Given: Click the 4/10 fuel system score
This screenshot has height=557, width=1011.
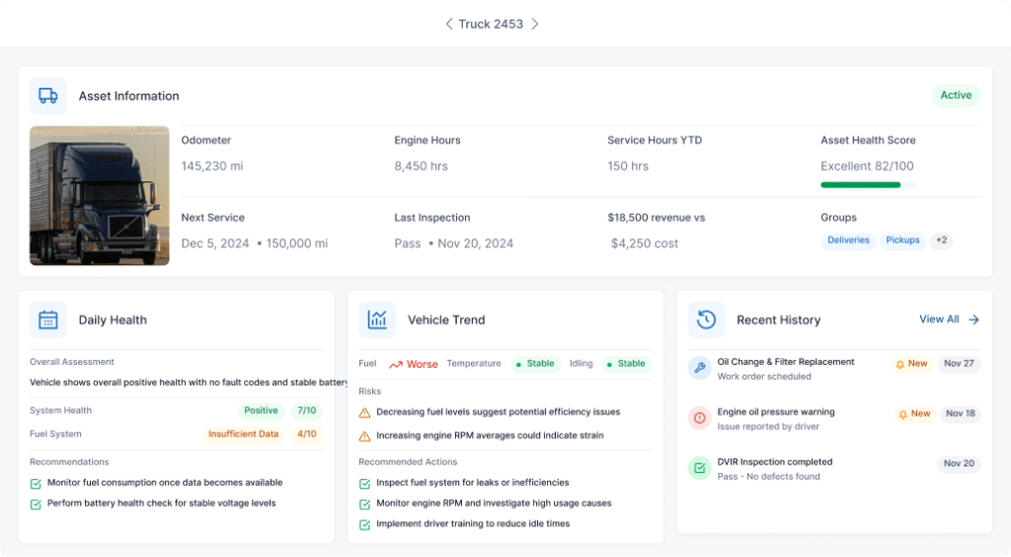Looking at the screenshot, I should 307,434.
